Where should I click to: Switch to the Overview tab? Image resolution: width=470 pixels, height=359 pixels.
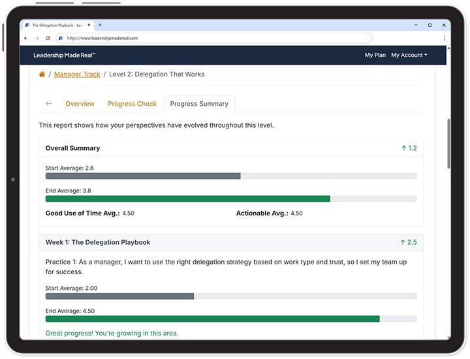pyautogui.click(x=80, y=104)
